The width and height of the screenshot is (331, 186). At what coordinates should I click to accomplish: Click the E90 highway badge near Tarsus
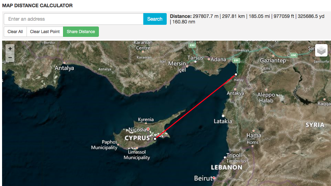192,45
